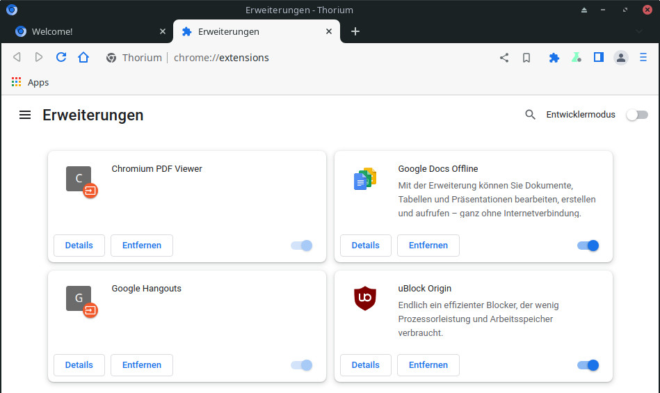Open the Thorium main menu
The width and height of the screenshot is (660, 393).
(x=643, y=57)
